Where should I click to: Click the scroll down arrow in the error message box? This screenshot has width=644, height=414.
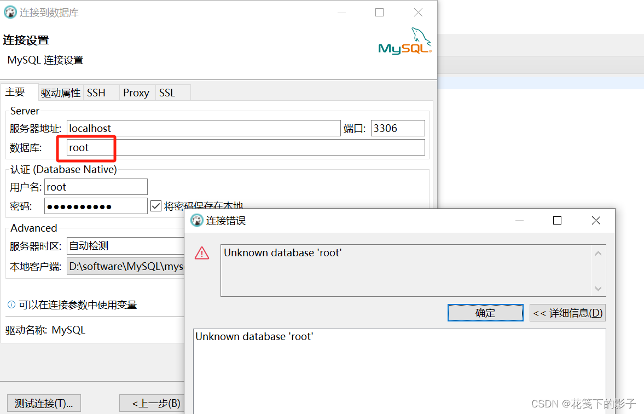[x=599, y=289]
